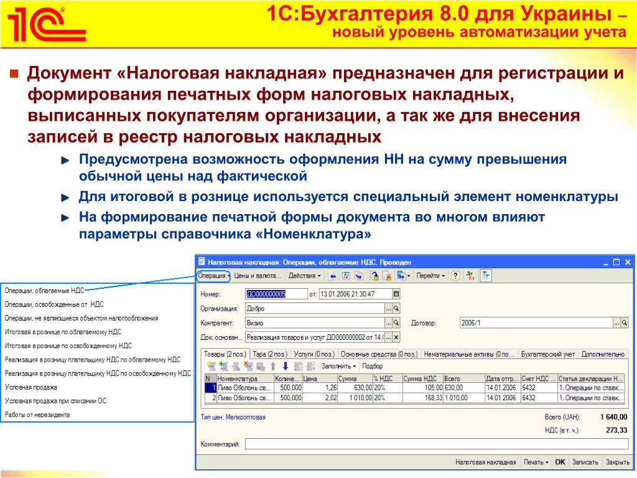The height and width of the screenshot is (478, 637).
Task: Click the delete row icon with red X
Action: [x=248, y=366]
